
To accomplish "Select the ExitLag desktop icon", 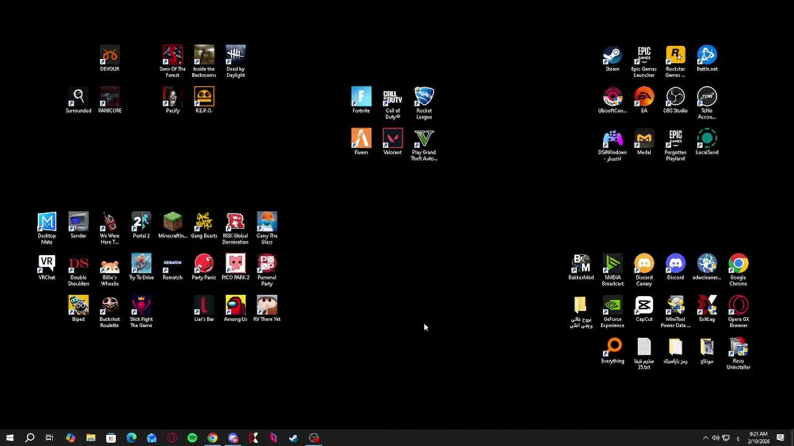I will pyautogui.click(x=707, y=308).
